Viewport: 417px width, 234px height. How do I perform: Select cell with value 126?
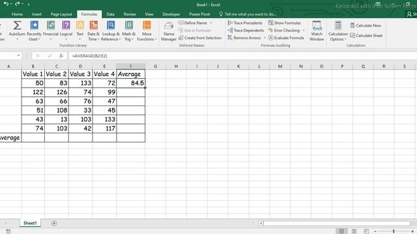(x=57, y=92)
